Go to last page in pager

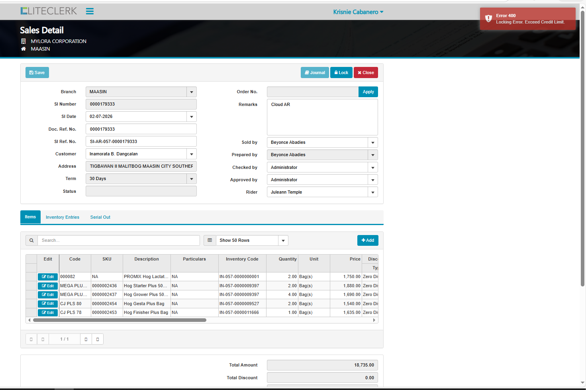click(98, 339)
